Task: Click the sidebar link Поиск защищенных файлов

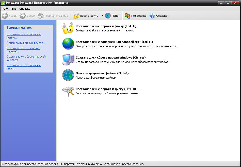Action: [26, 43]
